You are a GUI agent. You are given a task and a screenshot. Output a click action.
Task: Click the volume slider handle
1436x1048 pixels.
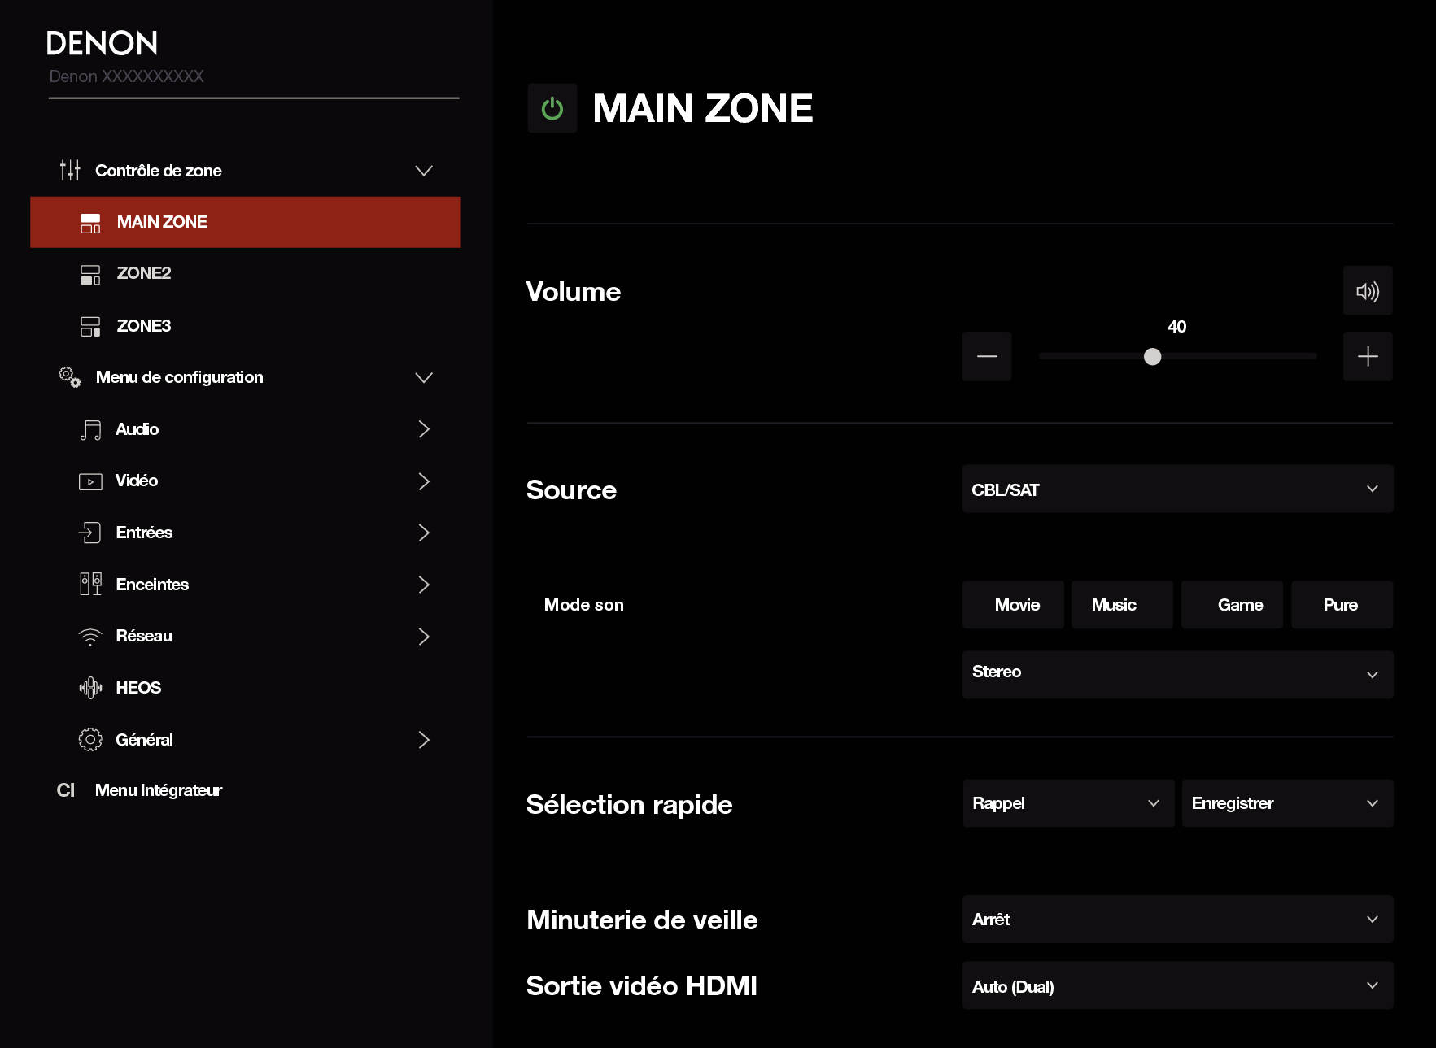[x=1152, y=357]
